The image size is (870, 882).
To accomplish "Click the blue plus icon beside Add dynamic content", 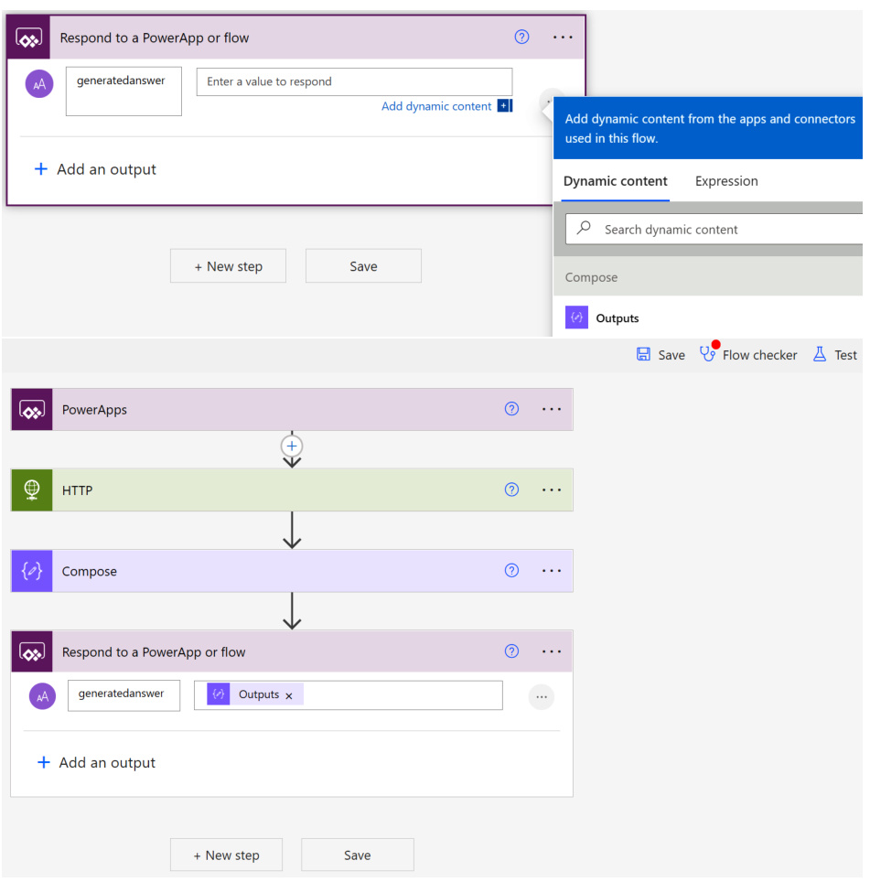I will click(504, 106).
